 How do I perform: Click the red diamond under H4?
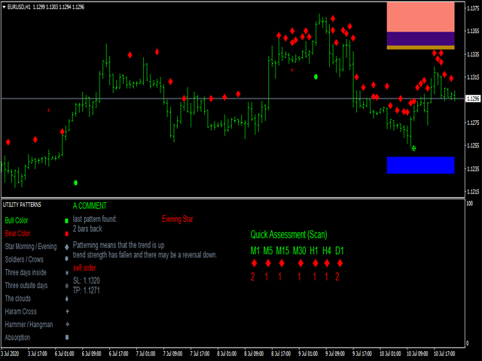[x=327, y=263]
